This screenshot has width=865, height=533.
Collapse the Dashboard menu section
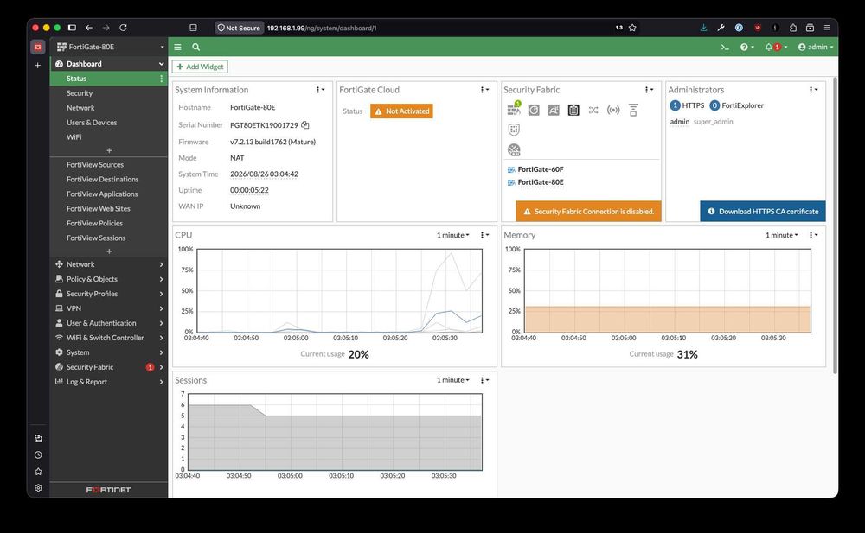109,64
